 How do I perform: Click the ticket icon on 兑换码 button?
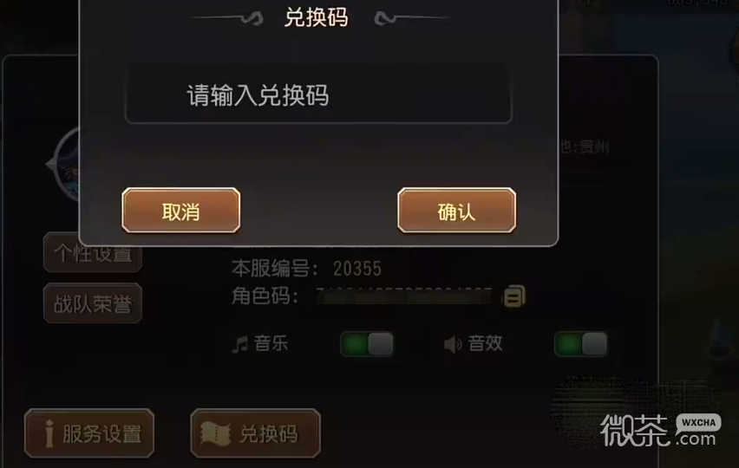coord(215,433)
